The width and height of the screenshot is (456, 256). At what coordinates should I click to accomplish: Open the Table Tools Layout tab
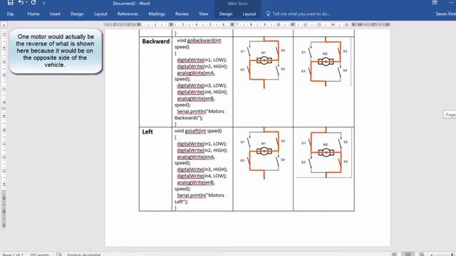[249, 14]
